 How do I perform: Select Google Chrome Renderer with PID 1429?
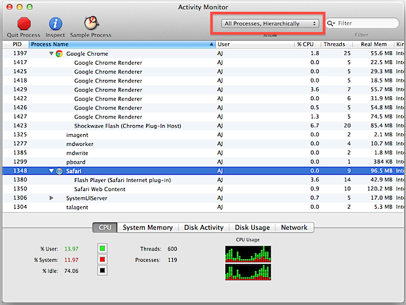(x=203, y=90)
